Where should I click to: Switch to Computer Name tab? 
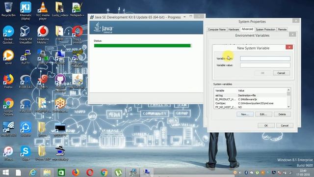pyautogui.click(x=217, y=29)
